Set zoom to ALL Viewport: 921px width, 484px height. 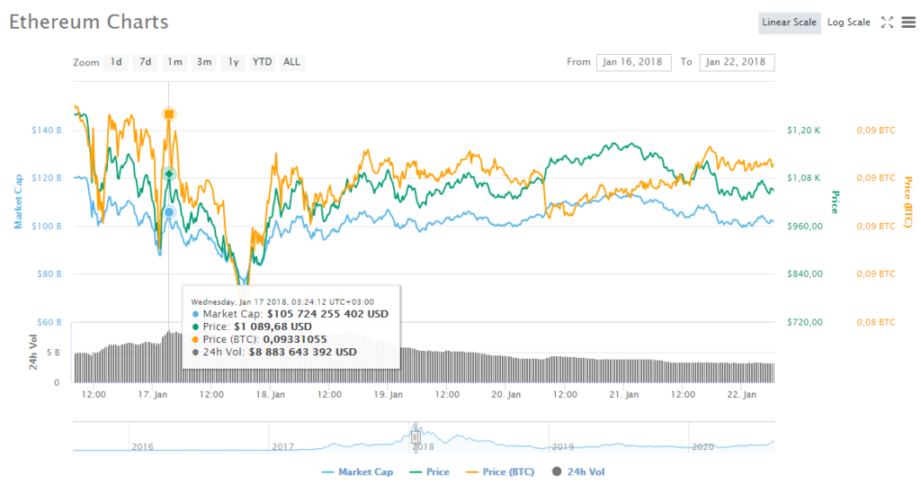point(291,62)
